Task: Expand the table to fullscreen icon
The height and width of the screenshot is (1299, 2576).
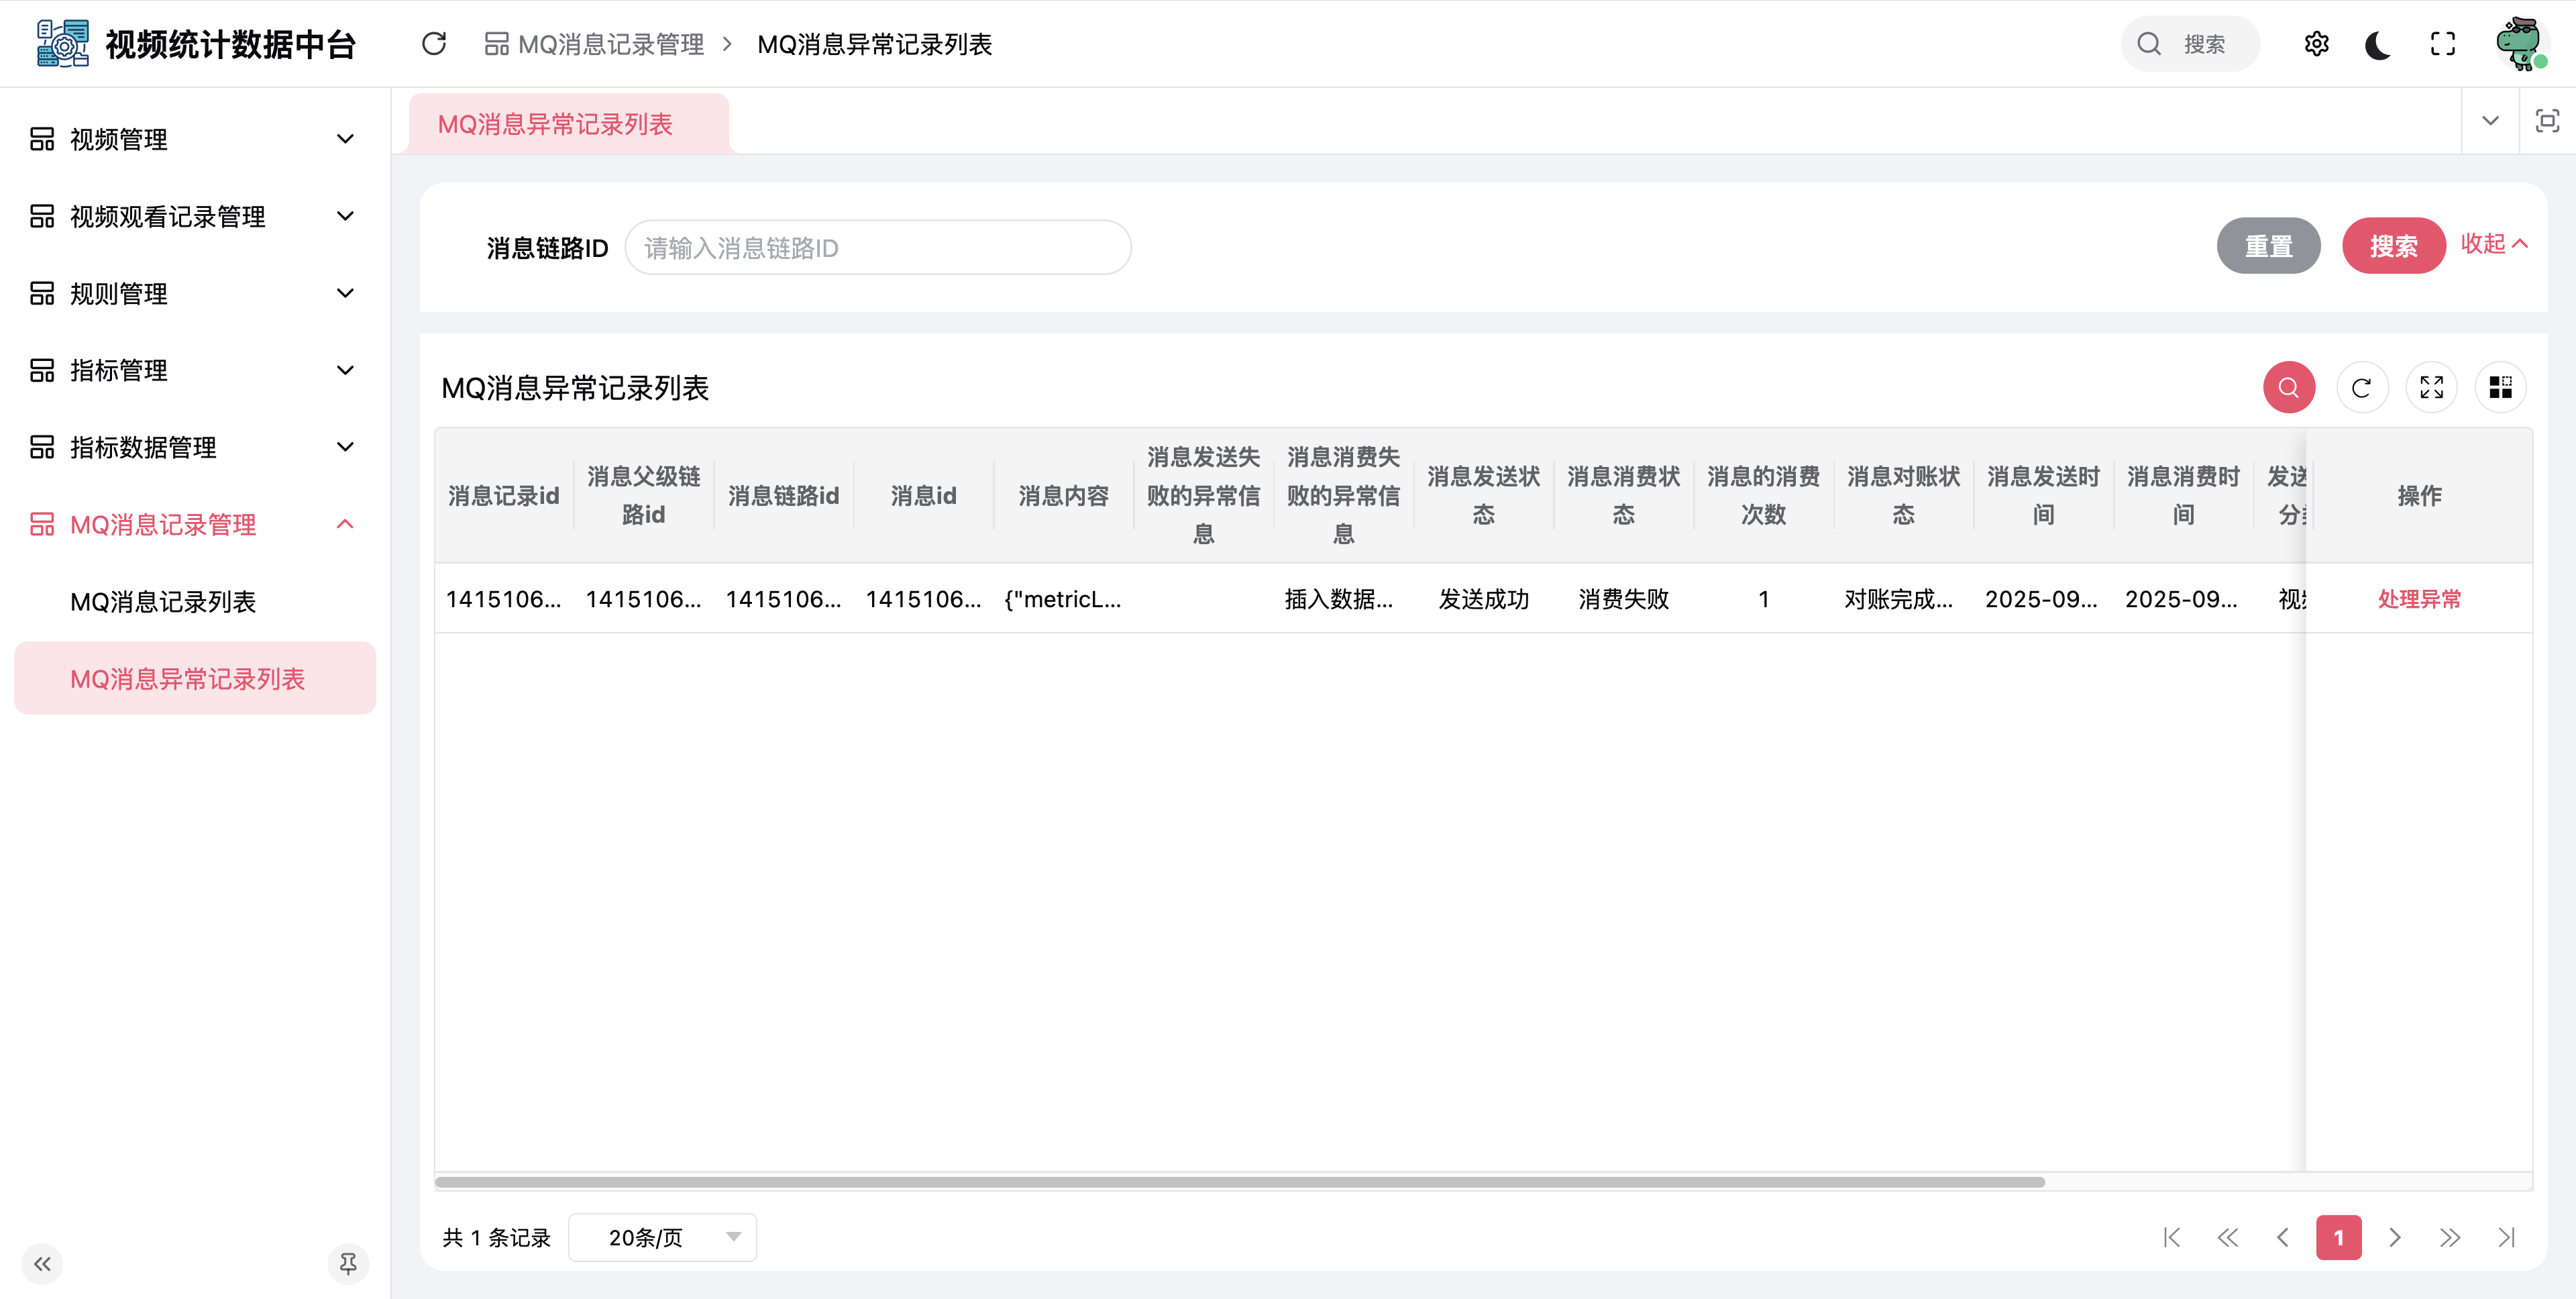Action: 2431,388
